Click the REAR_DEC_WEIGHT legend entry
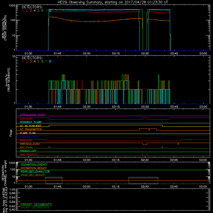The height and width of the screenshot is (213, 213). (x=33, y=175)
